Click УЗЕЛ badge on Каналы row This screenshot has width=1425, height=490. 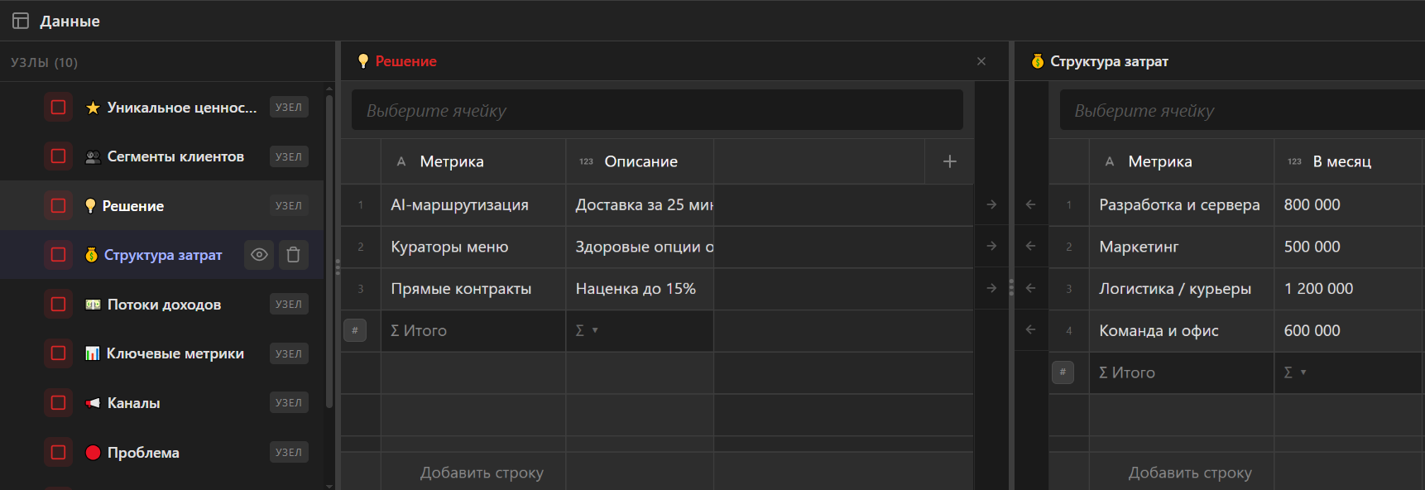point(289,403)
